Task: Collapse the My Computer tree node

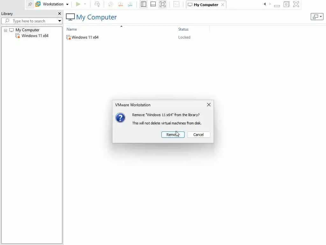Action: click(6, 30)
